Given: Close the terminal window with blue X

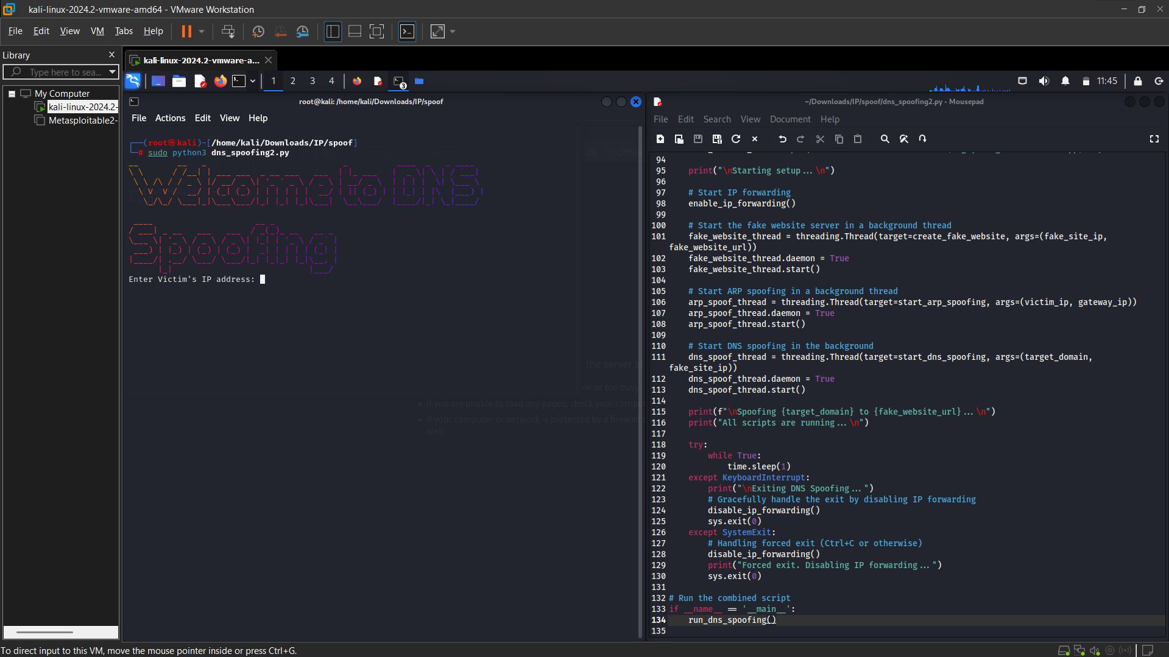Looking at the screenshot, I should pyautogui.click(x=636, y=102).
